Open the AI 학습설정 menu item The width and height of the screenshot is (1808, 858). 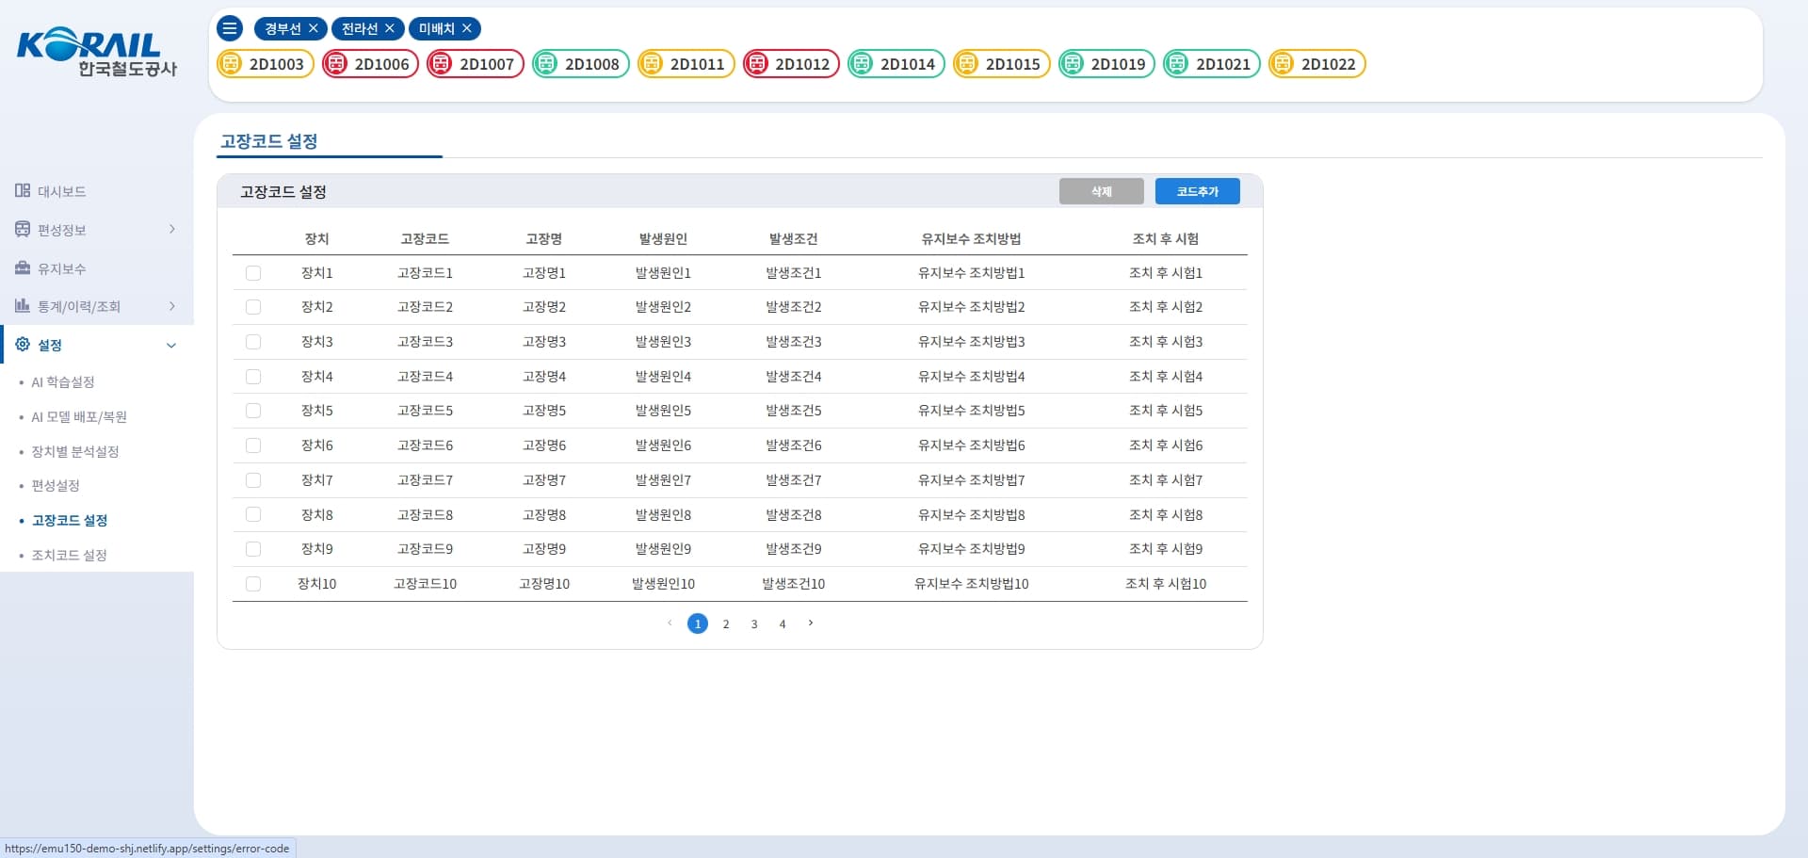63,382
